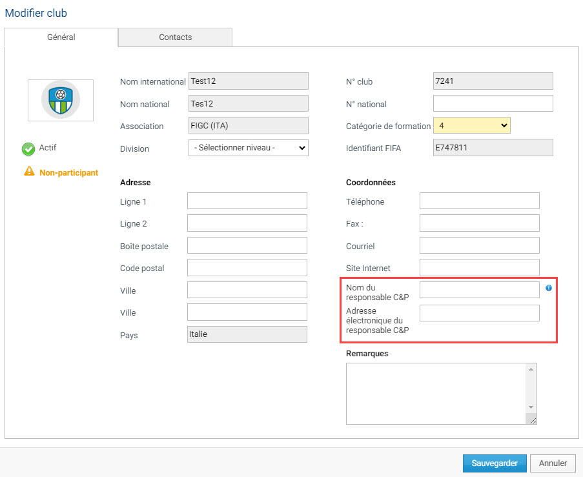This screenshot has height=477, width=583.
Task: Click the Remarques scrollbar up arrow
Action: 531,369
